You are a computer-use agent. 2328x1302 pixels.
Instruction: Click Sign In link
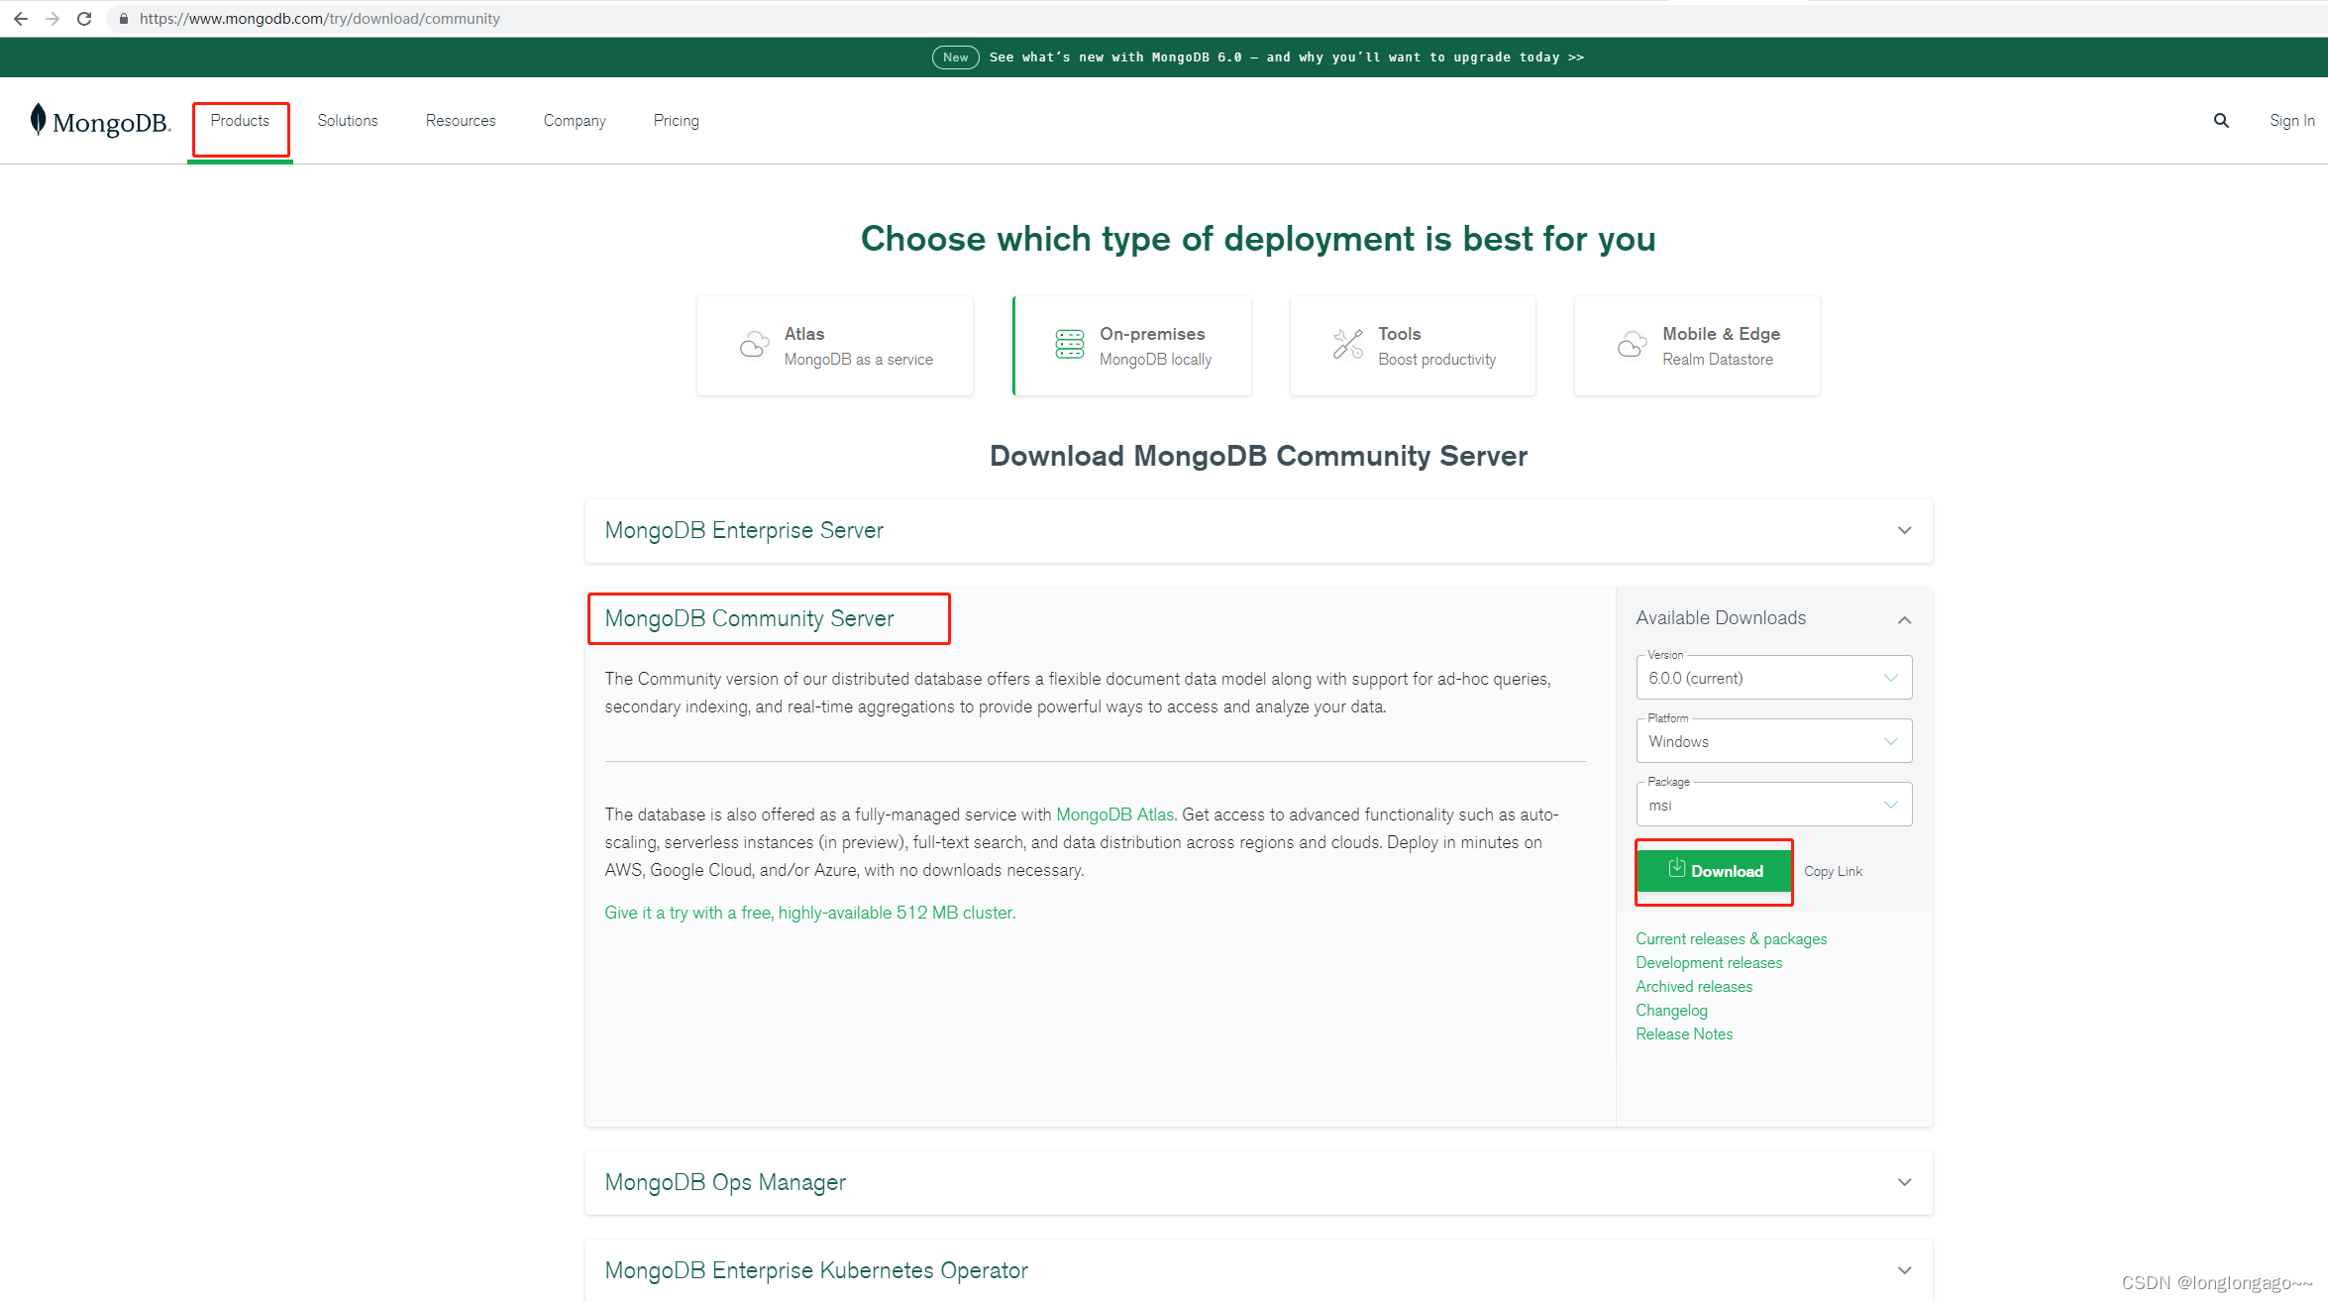click(2291, 120)
